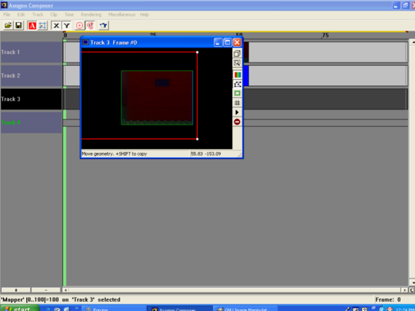
Task: Click the Axogon Composer title bar icon
Action: click(4, 5)
